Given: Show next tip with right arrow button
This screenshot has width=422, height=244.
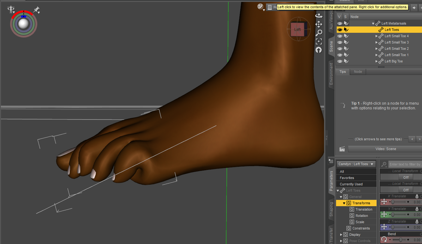Looking at the screenshot, I should pos(419,139).
